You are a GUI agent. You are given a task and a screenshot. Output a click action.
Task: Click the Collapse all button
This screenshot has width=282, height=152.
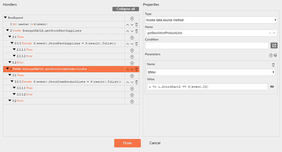tap(126, 9)
